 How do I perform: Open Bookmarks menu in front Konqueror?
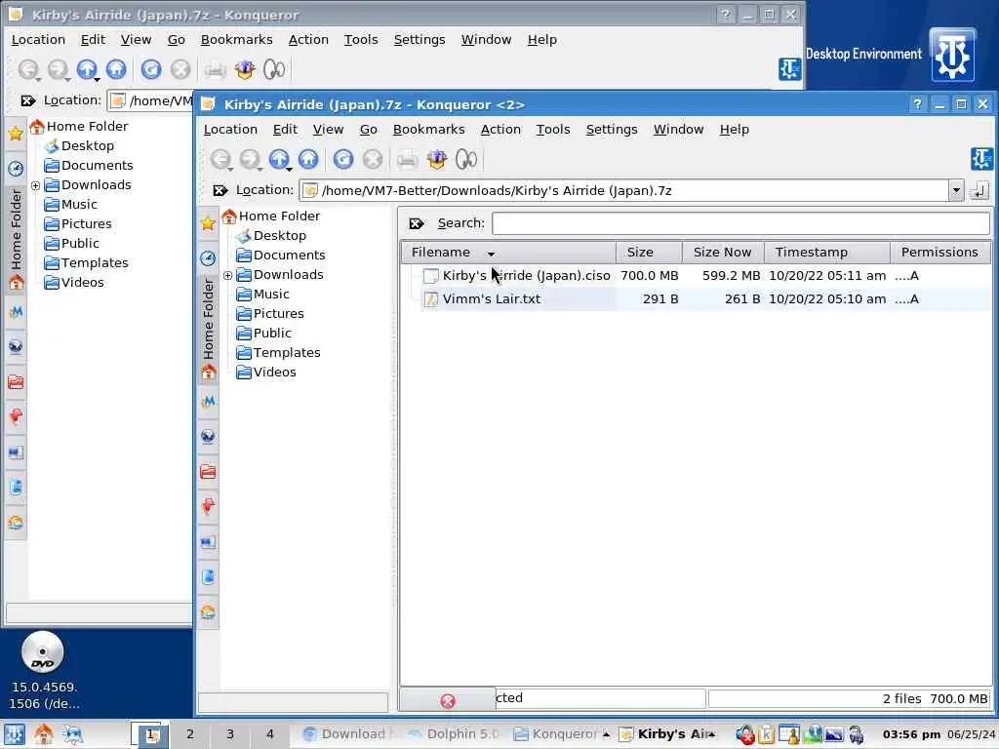pyautogui.click(x=428, y=130)
